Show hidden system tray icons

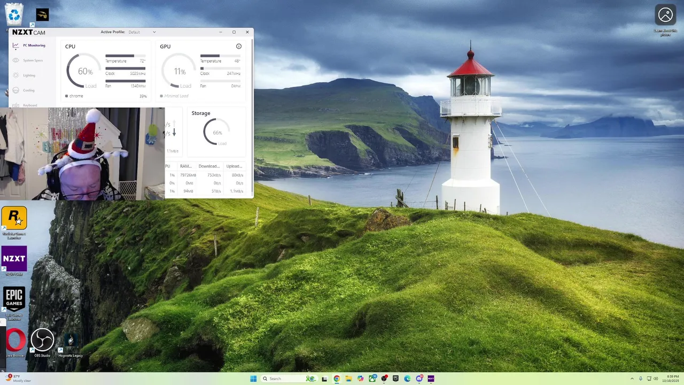click(x=632, y=379)
